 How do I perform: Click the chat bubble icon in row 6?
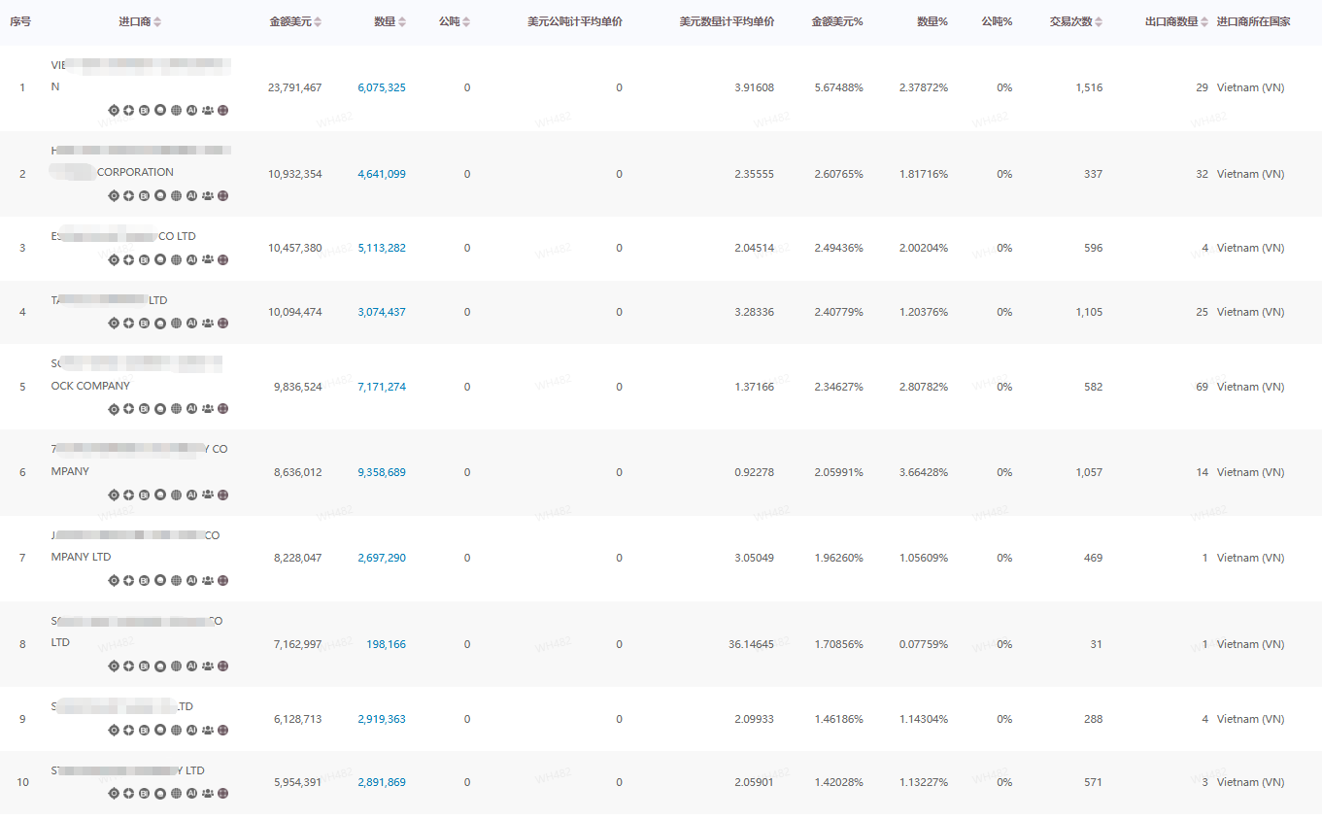[x=160, y=495]
